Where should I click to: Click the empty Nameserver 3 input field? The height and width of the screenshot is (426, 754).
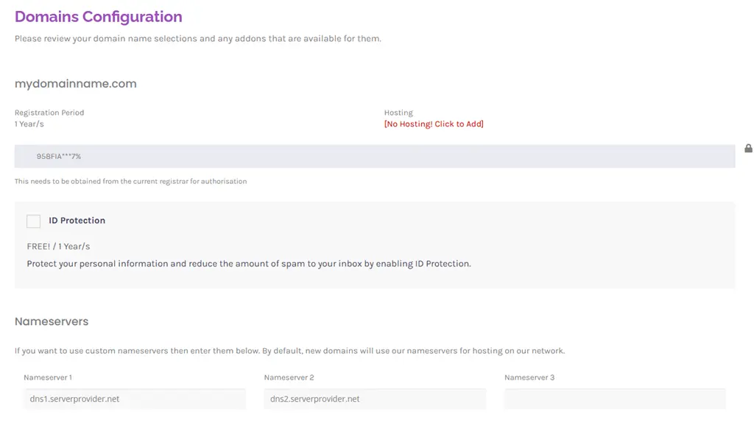coord(614,399)
